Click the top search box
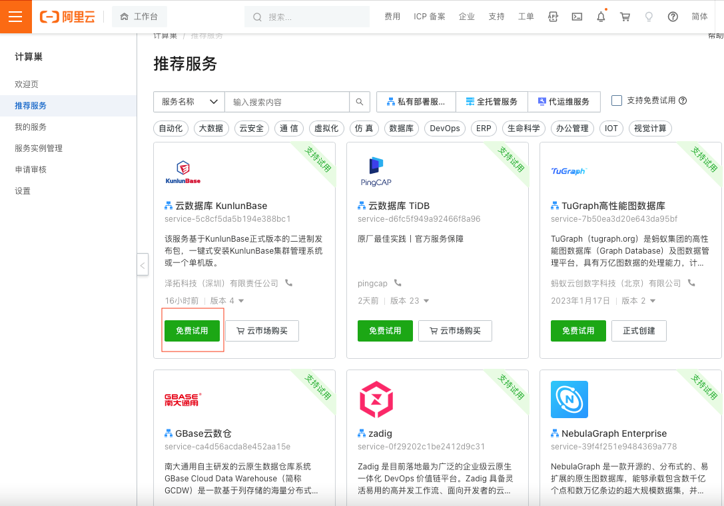This screenshot has height=506, width=724. pyautogui.click(x=307, y=17)
